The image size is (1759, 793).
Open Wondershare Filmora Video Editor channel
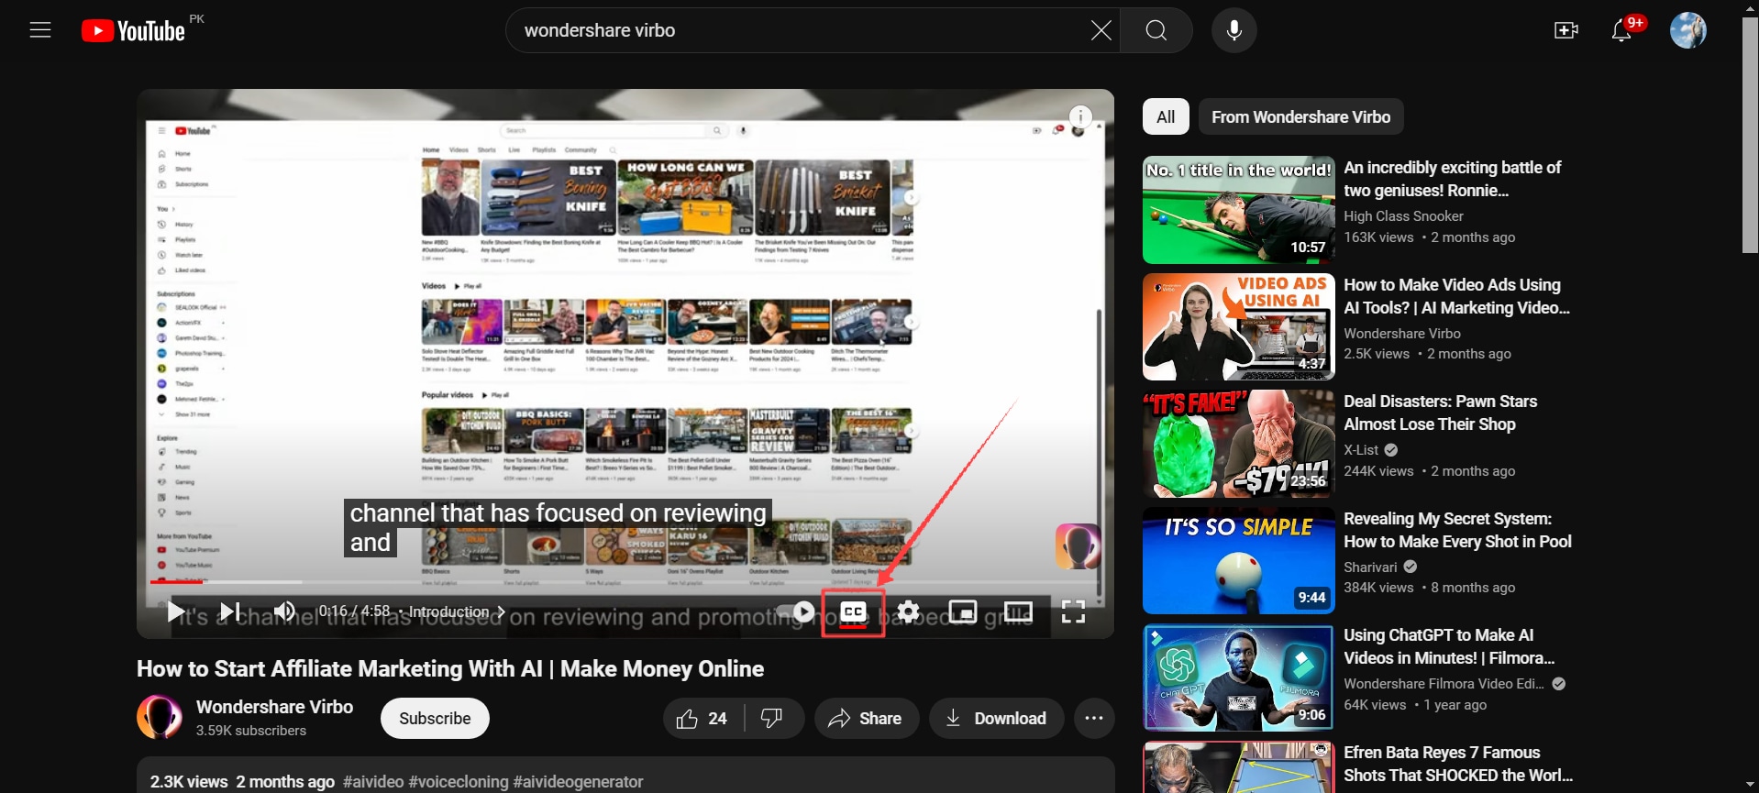(1444, 684)
